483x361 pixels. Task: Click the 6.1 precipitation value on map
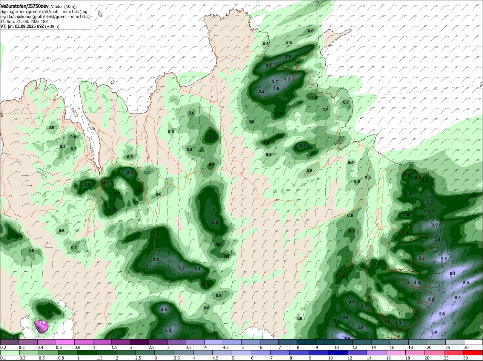[x=452, y=274]
